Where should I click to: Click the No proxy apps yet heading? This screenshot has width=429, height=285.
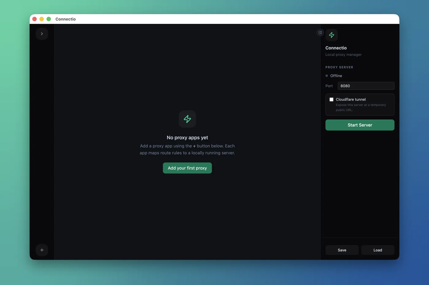[187, 138]
